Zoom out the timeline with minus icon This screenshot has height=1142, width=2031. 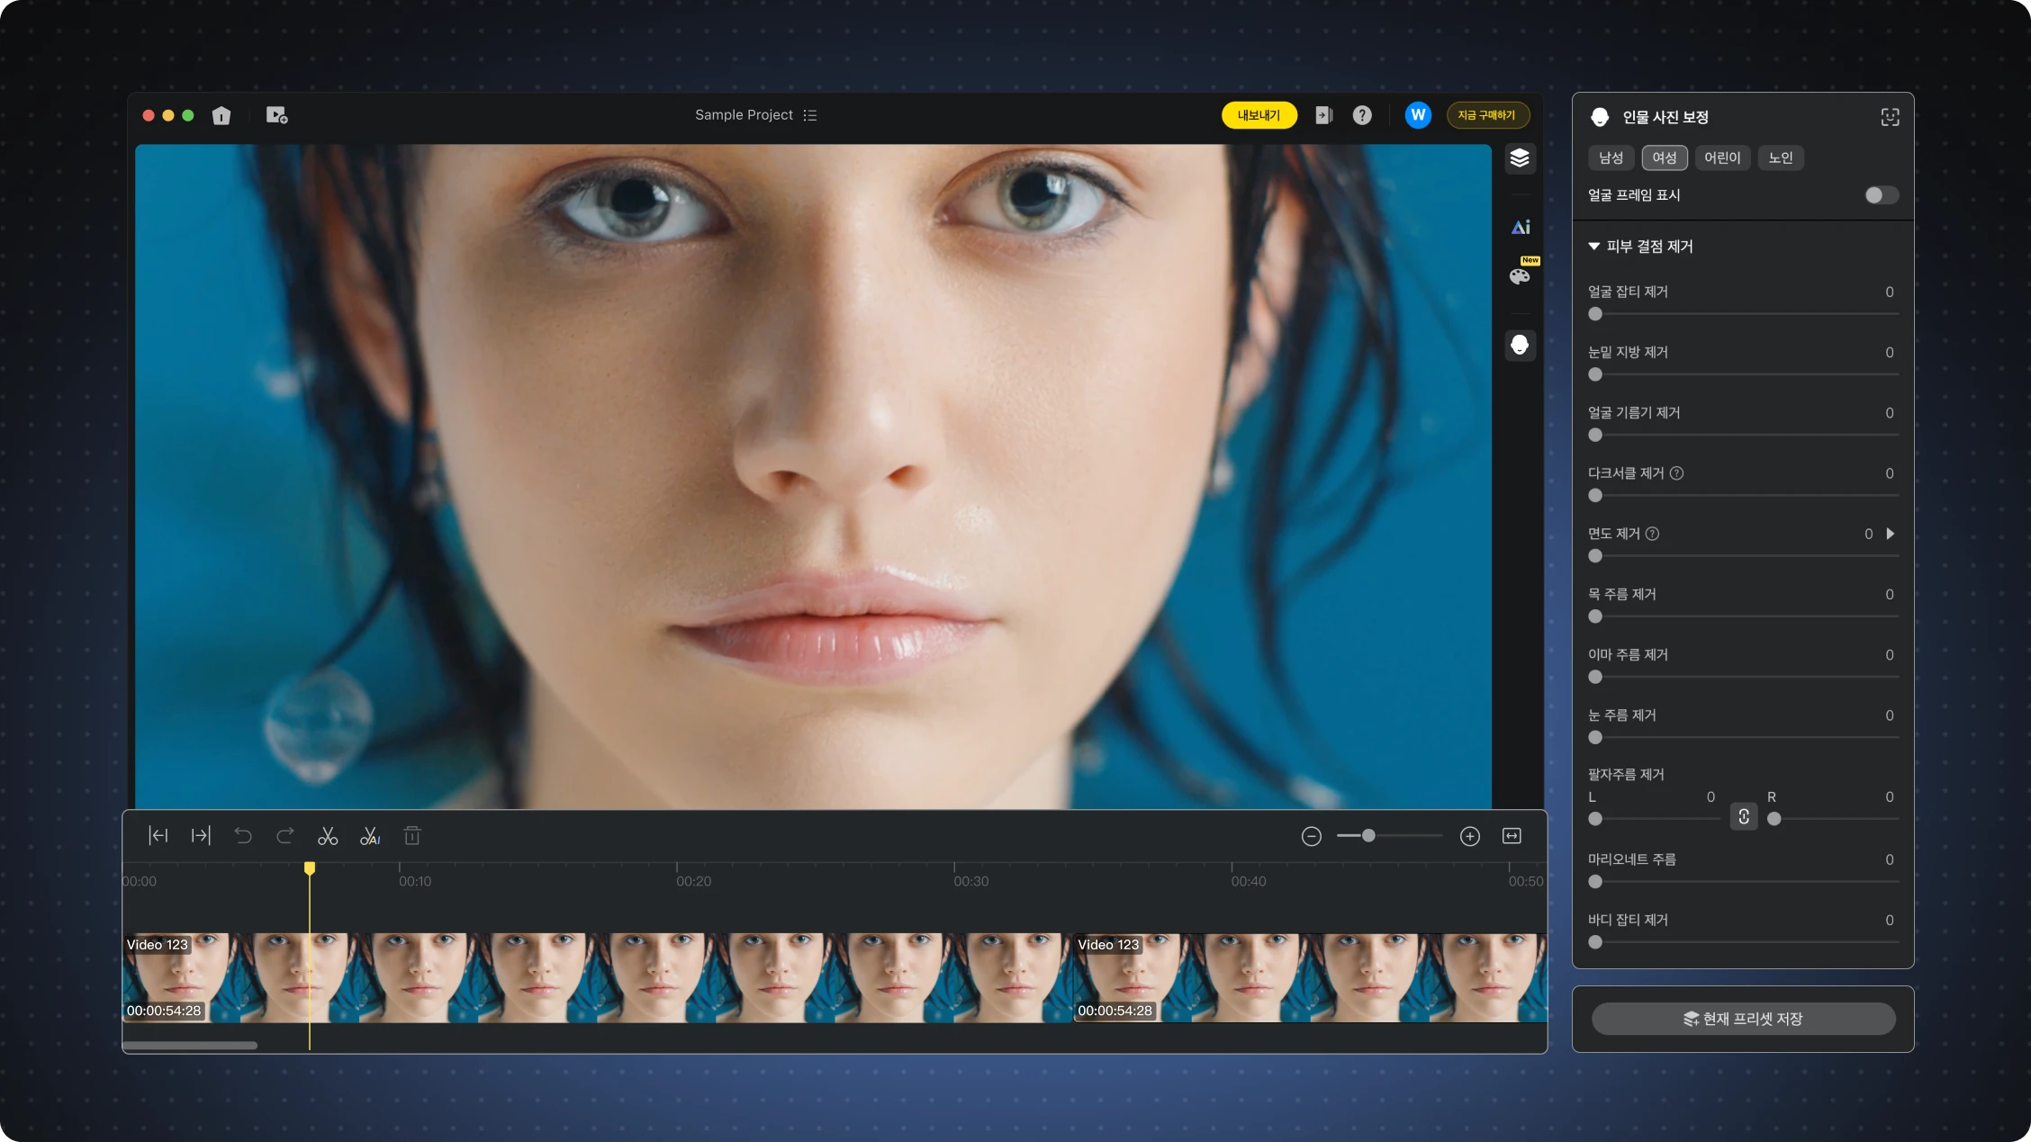[1312, 836]
